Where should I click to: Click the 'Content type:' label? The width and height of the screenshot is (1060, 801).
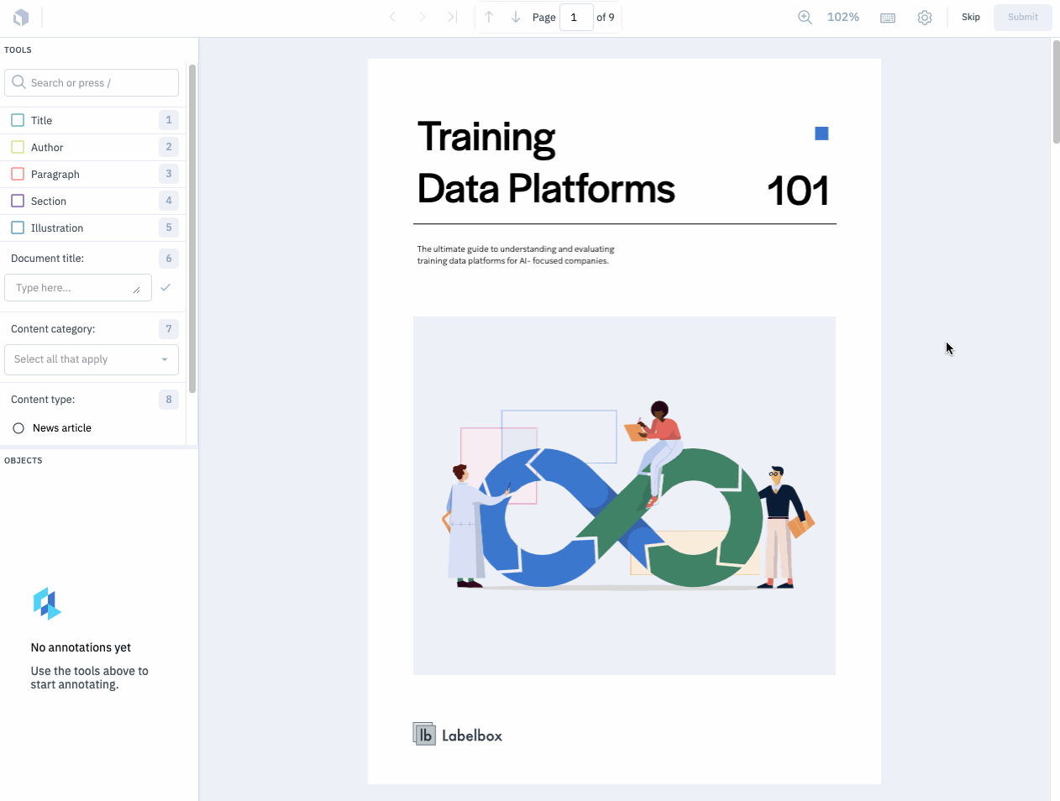(x=43, y=400)
